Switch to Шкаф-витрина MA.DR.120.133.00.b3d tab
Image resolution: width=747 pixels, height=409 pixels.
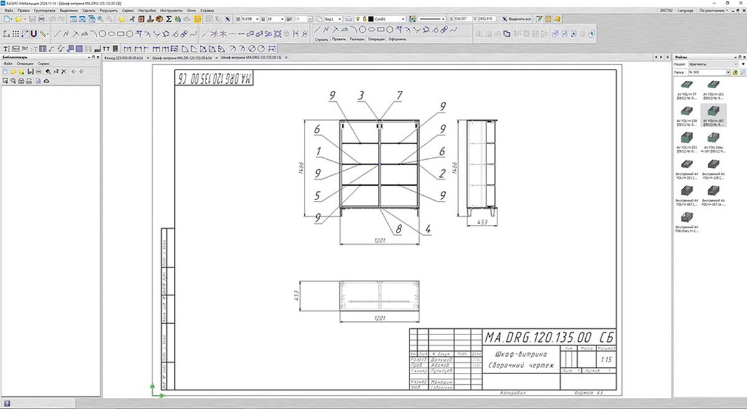coord(182,57)
